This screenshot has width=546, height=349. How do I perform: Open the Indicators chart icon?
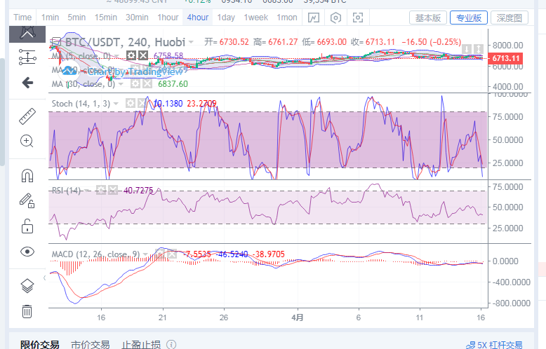click(x=314, y=18)
